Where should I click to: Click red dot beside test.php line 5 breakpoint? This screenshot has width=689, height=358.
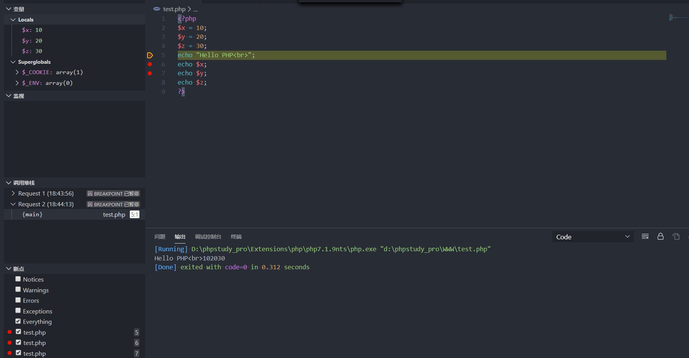(x=10, y=332)
